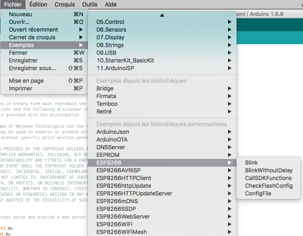
Task: Open ESP8266SSDP examples submenu
Action: [x=162, y=209]
